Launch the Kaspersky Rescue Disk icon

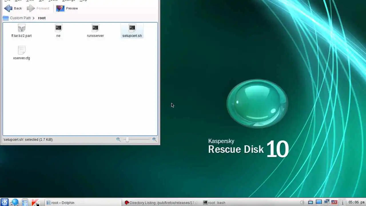pyautogui.click(x=35, y=202)
